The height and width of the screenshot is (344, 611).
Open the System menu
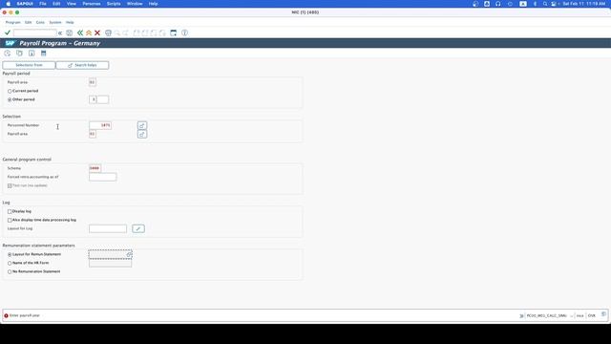[55, 23]
